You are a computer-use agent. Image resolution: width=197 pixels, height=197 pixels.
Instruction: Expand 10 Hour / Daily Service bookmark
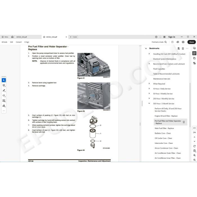tap(149, 89)
